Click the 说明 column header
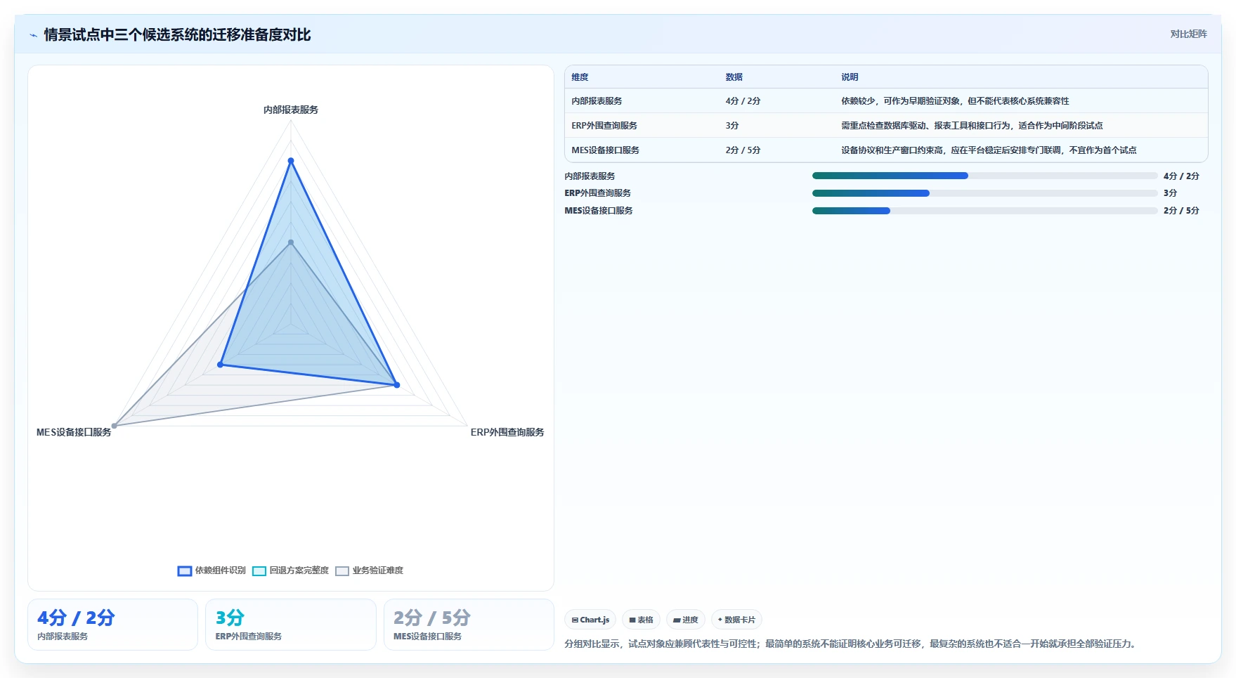 click(x=850, y=77)
